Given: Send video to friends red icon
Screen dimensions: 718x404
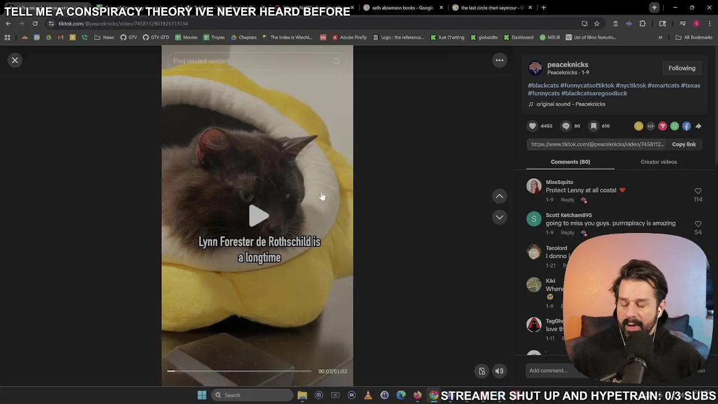Looking at the screenshot, I should 662,126.
